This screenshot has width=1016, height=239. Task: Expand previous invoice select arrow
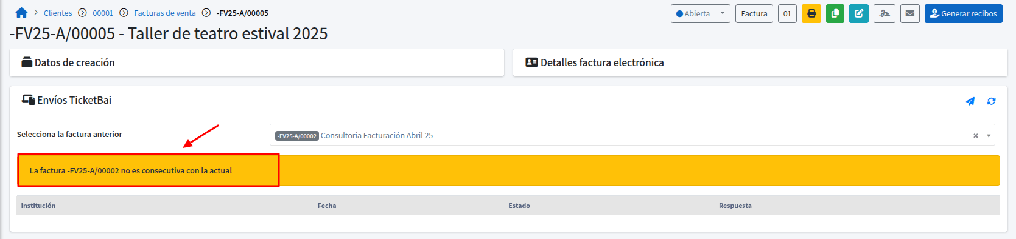(x=989, y=136)
